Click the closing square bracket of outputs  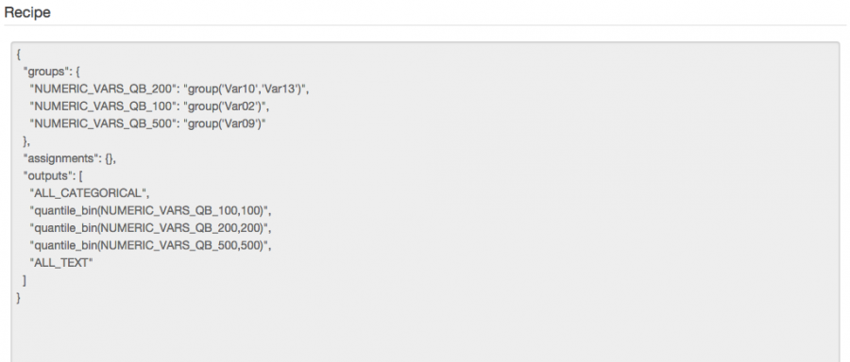click(x=25, y=280)
